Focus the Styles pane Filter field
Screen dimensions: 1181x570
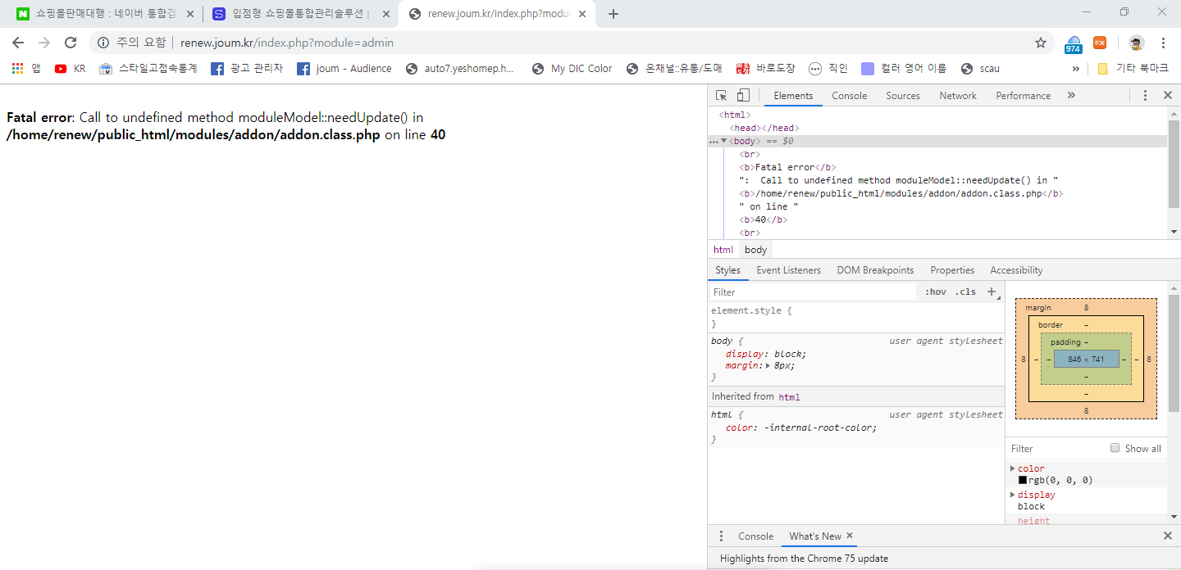click(812, 292)
